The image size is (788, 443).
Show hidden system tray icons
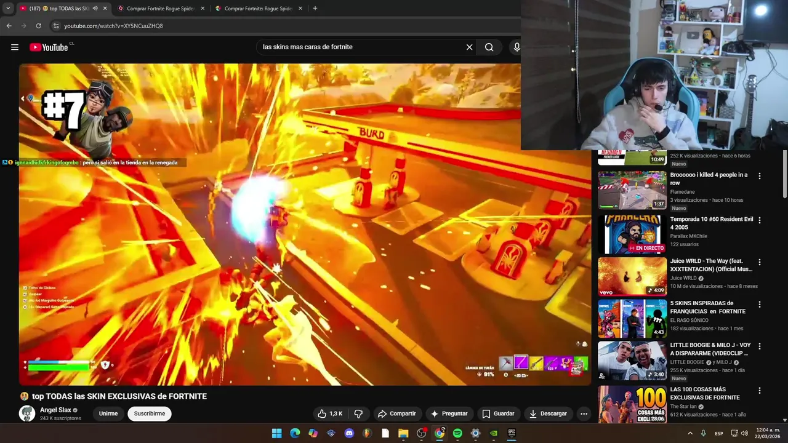690,433
